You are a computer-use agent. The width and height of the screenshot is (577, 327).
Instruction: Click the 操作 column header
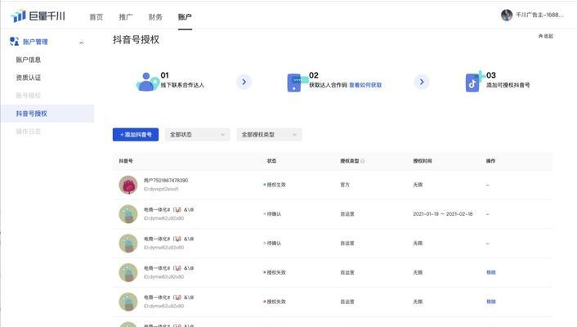tap(490, 161)
